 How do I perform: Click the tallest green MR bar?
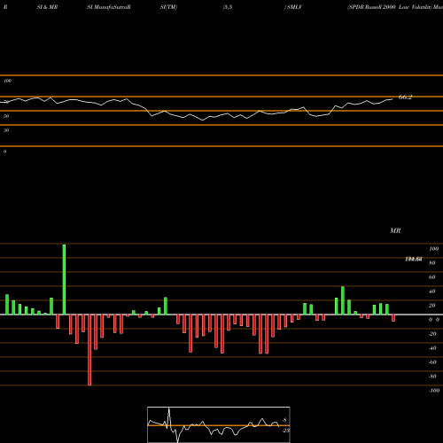click(x=64, y=279)
